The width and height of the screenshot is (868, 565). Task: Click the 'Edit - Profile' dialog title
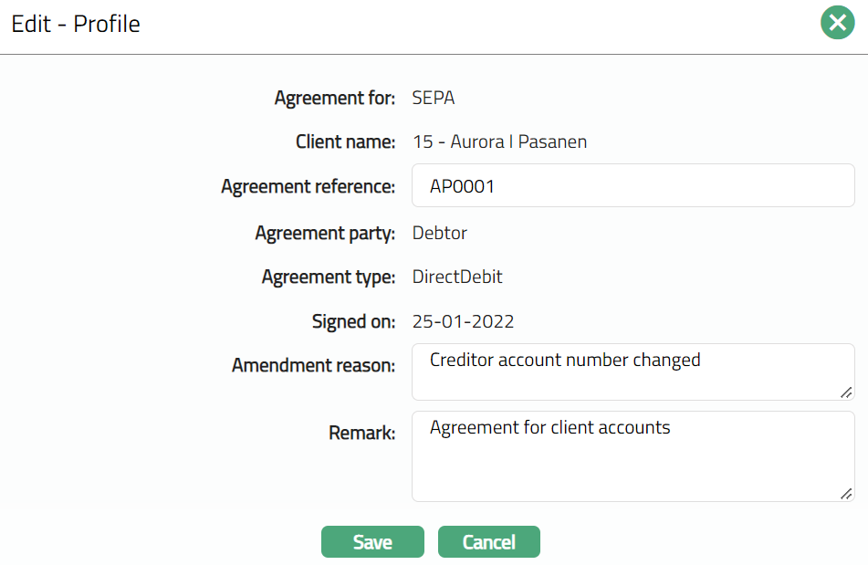click(76, 24)
